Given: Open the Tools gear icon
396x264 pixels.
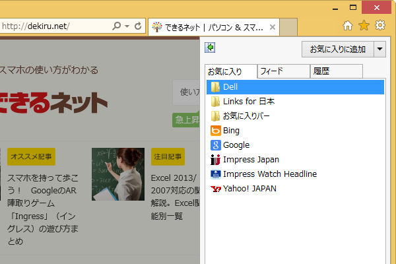Looking at the screenshot, I should [380, 25].
